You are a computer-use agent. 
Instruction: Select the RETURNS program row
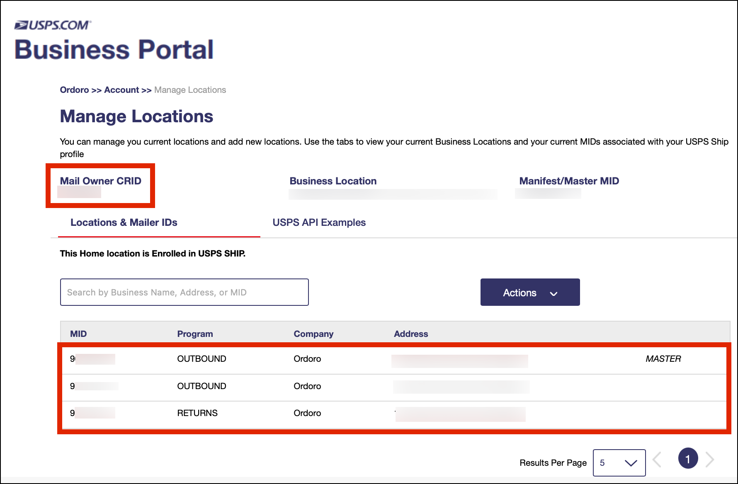point(197,413)
